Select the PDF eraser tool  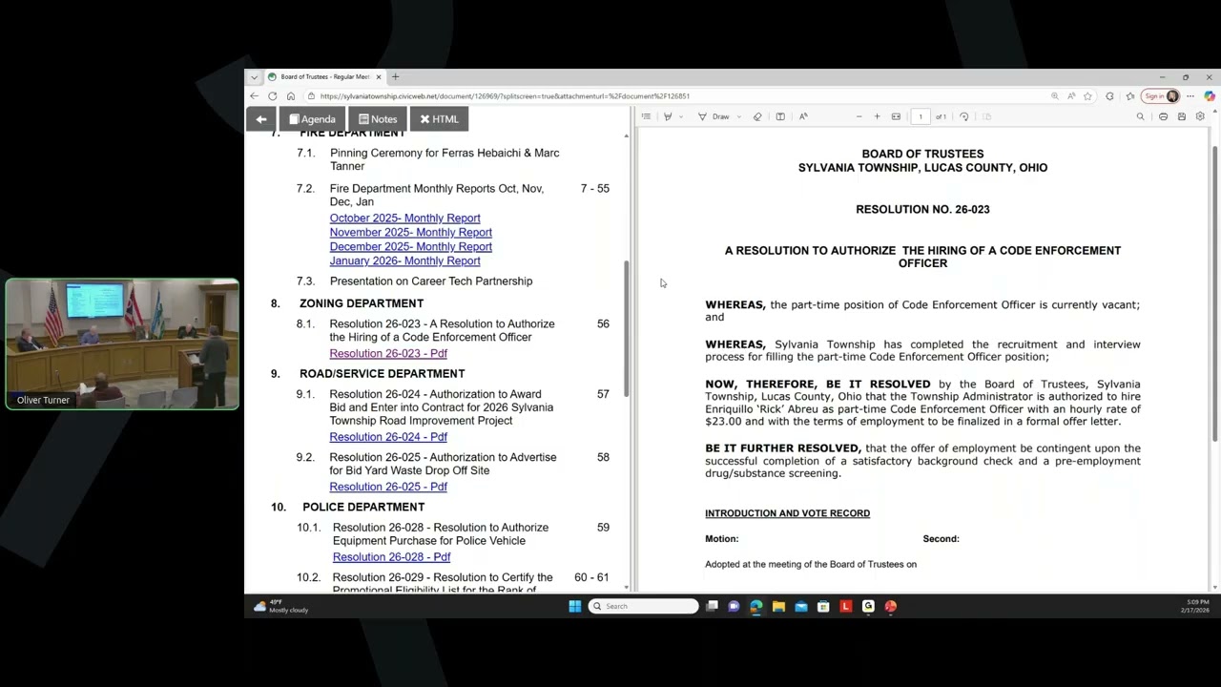(757, 116)
